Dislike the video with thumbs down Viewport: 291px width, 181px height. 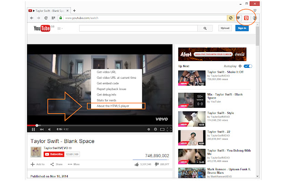[x=157, y=164]
